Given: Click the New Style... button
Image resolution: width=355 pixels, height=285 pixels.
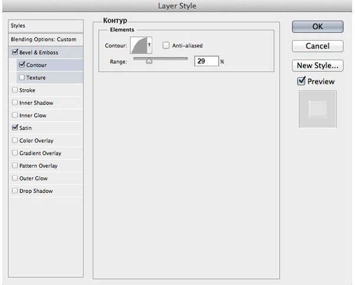Looking at the screenshot, I should click(318, 66).
